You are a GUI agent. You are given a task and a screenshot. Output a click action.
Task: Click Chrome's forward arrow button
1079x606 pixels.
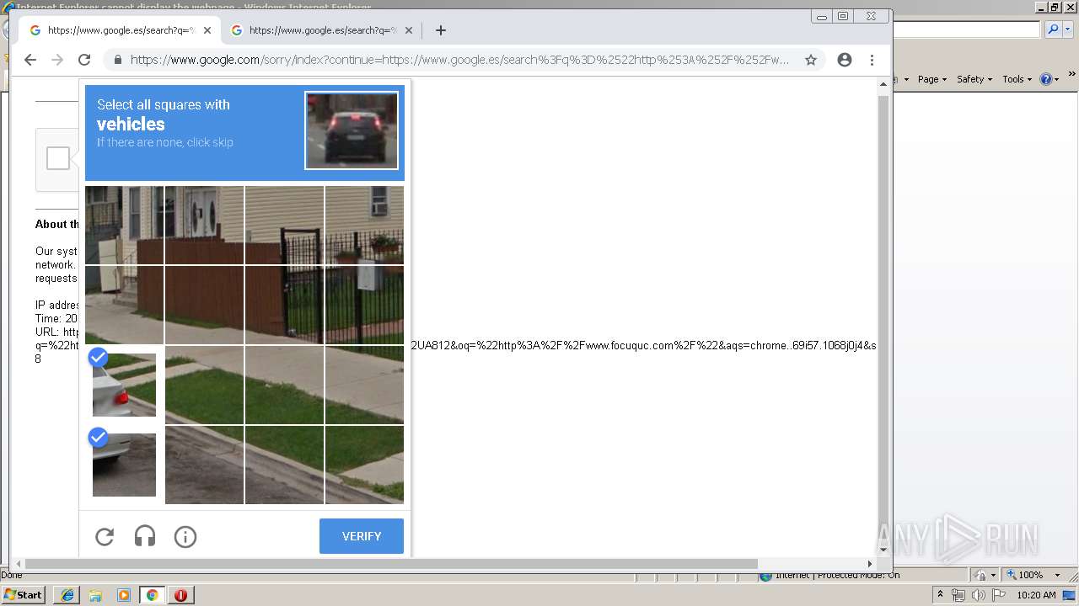click(x=57, y=60)
